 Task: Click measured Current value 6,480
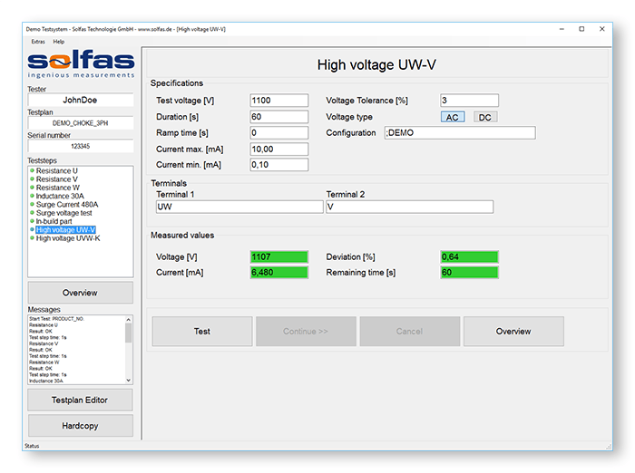[279, 273]
